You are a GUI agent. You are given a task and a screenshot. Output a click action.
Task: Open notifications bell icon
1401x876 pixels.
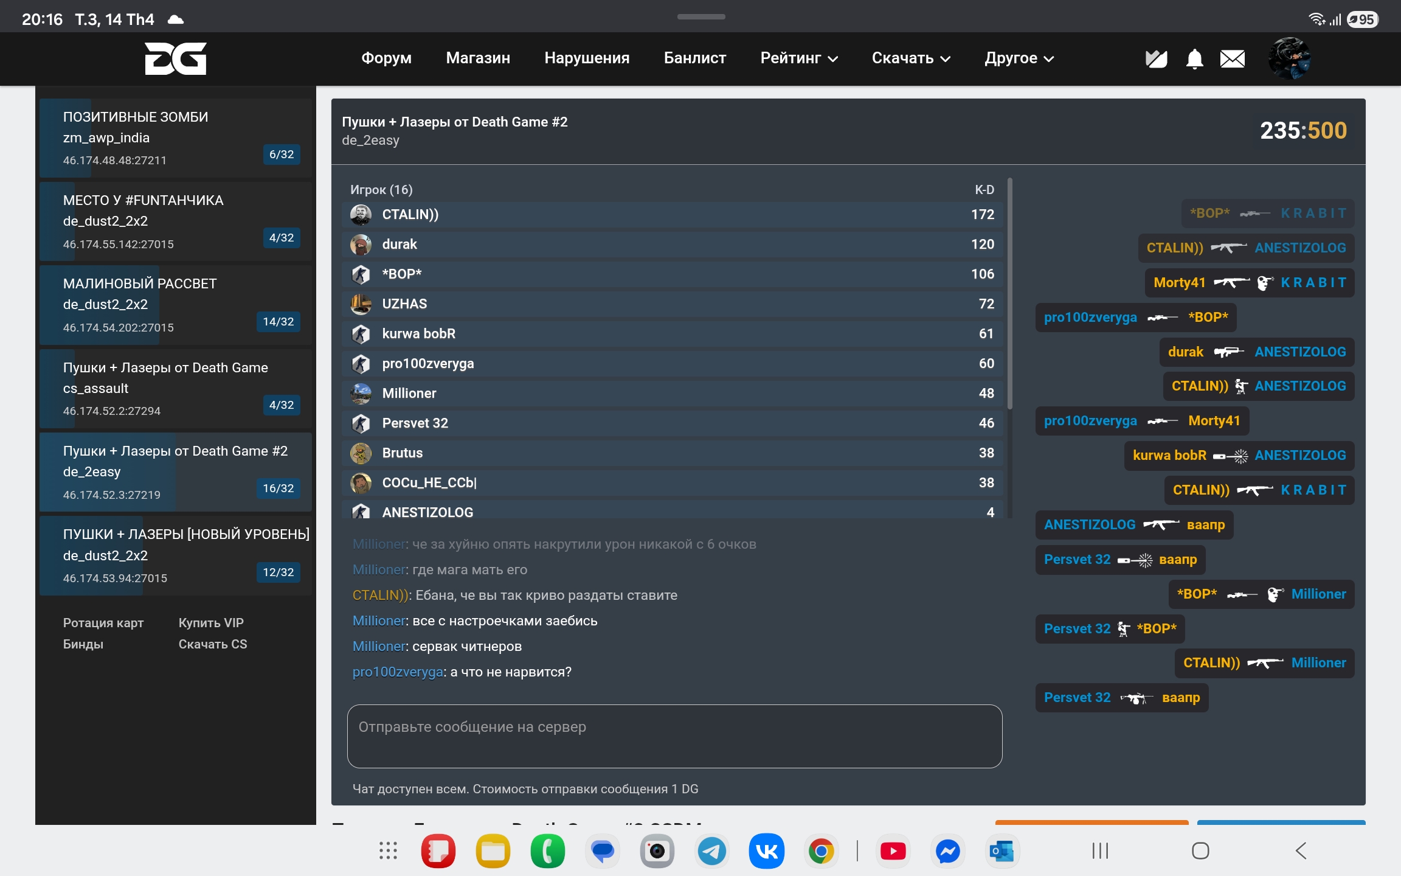click(1194, 59)
